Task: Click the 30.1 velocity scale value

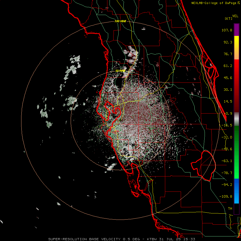Action: tap(228, 90)
